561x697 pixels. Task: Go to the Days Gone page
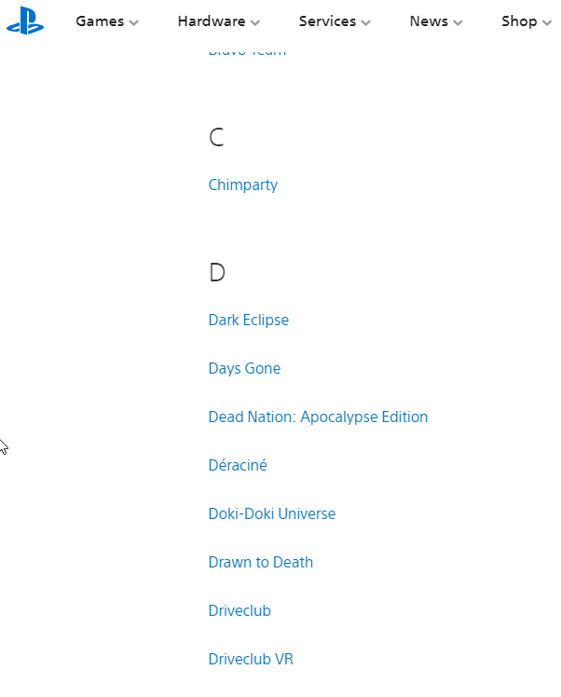pos(244,368)
